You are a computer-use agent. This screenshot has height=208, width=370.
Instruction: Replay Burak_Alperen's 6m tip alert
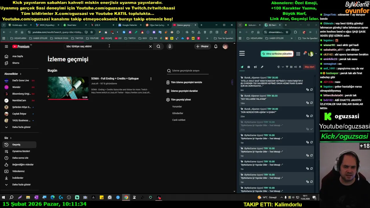pos(311,90)
